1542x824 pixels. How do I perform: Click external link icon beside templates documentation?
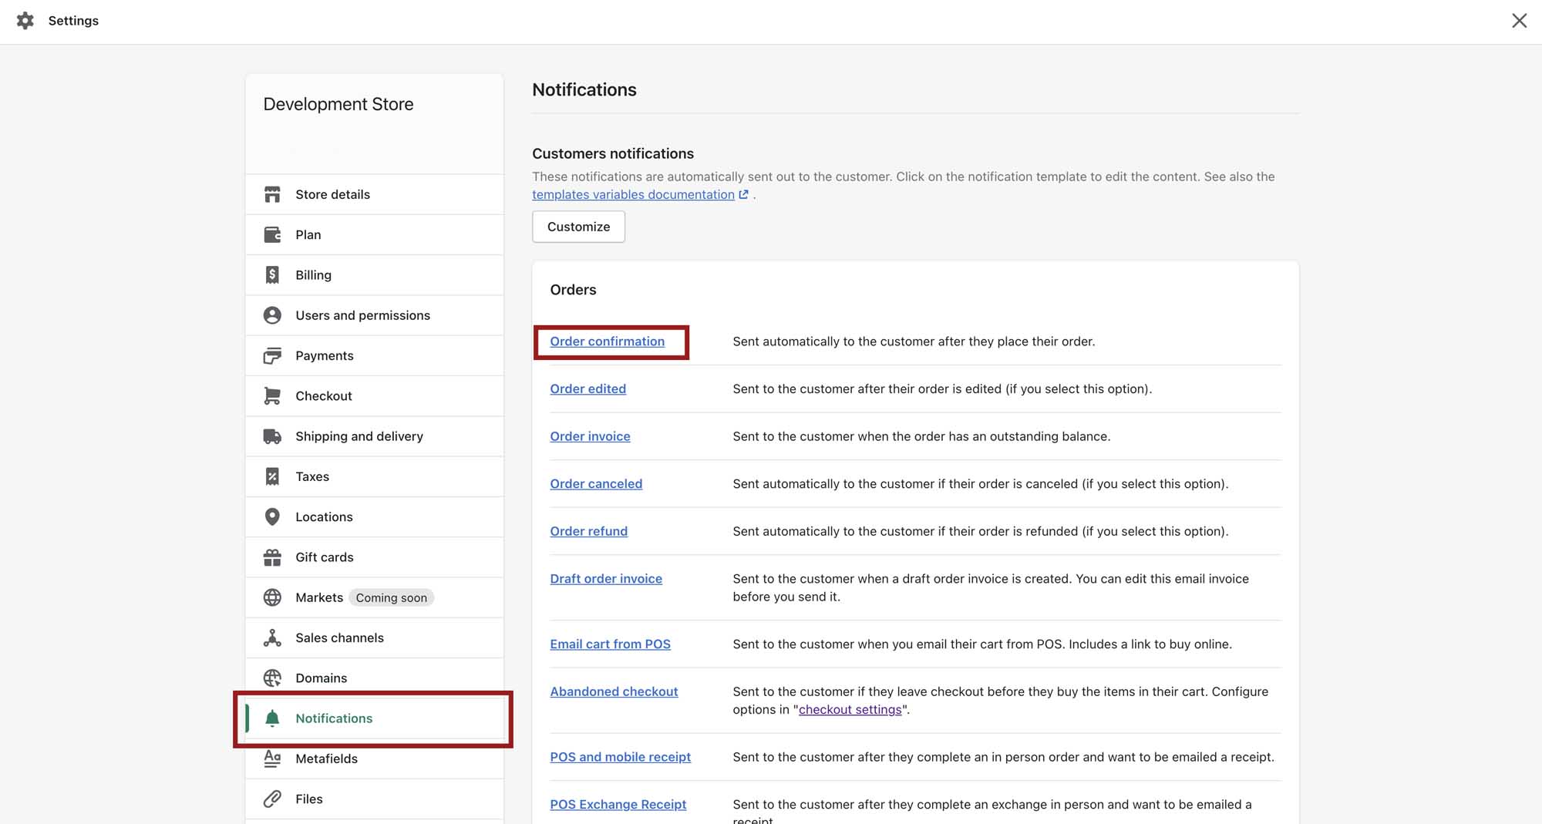(743, 194)
